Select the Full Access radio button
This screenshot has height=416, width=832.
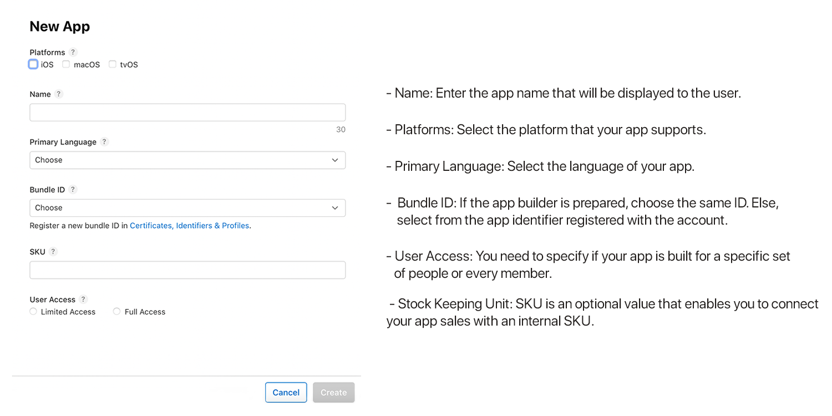116,312
